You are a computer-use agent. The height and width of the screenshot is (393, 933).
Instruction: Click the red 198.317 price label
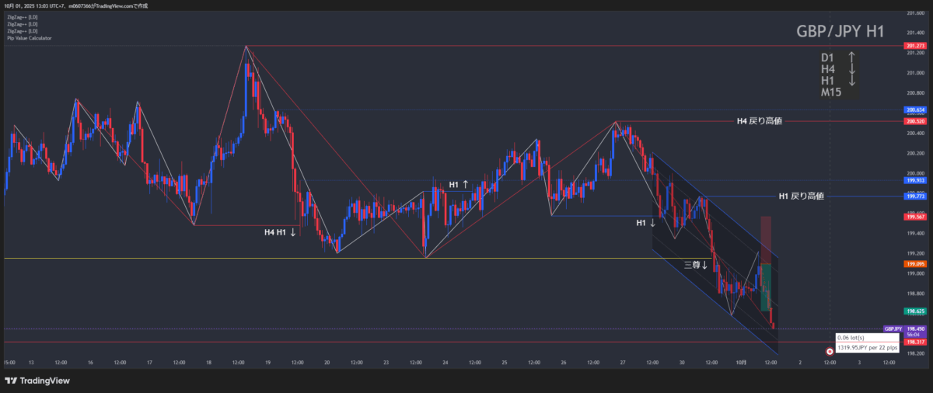pos(915,342)
